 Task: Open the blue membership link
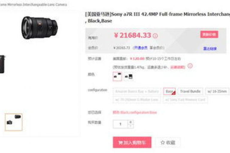tap(140, 48)
